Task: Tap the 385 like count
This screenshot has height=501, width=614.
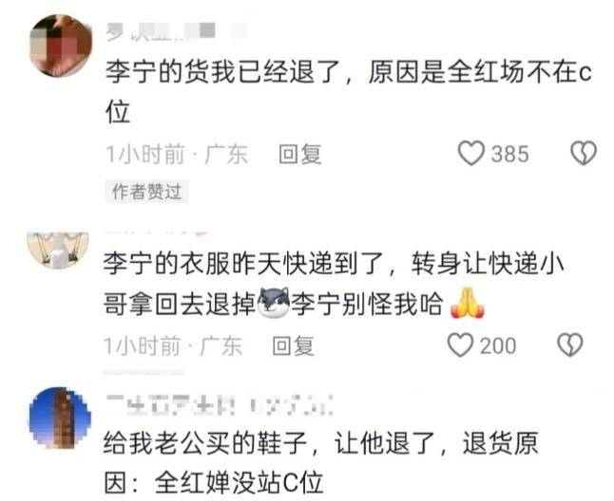Action: pyautogui.click(x=509, y=154)
